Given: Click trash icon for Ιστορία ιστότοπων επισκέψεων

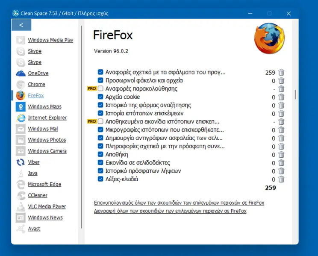Looking at the screenshot, I should pos(281,113).
